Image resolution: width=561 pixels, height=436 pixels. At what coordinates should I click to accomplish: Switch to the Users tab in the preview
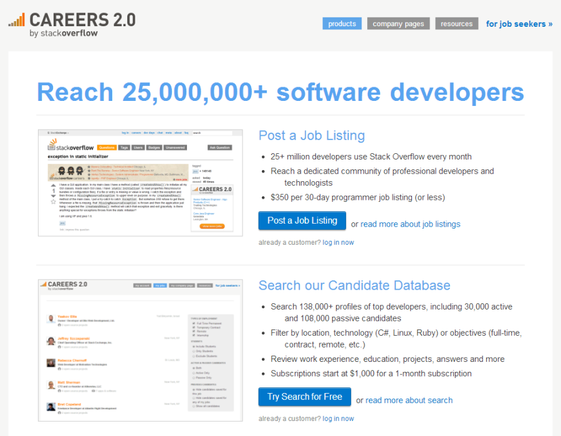pos(137,148)
